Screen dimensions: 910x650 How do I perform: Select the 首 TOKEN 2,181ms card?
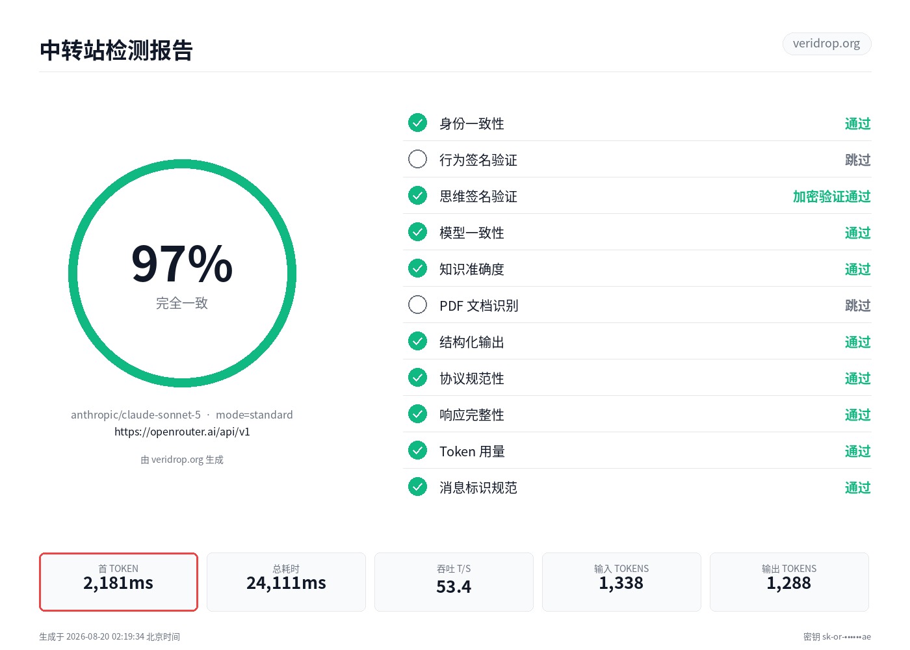point(118,582)
